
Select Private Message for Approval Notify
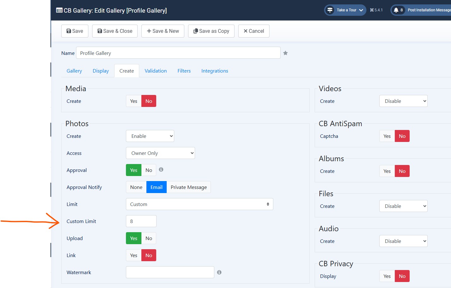point(188,187)
